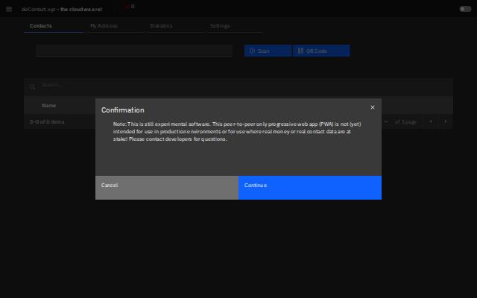Click the QR Code button
477x298 pixels.
tap(321, 51)
